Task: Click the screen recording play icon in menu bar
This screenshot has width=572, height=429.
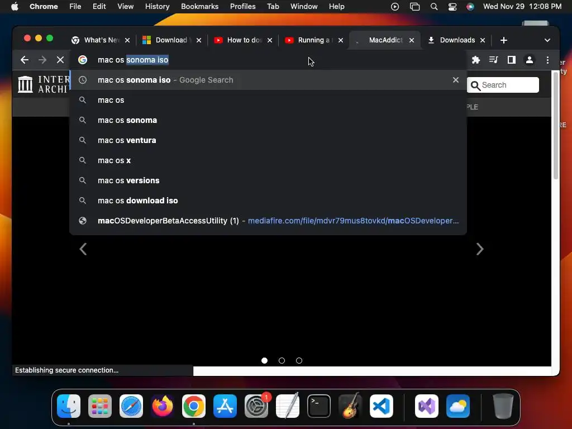Action: (x=395, y=7)
